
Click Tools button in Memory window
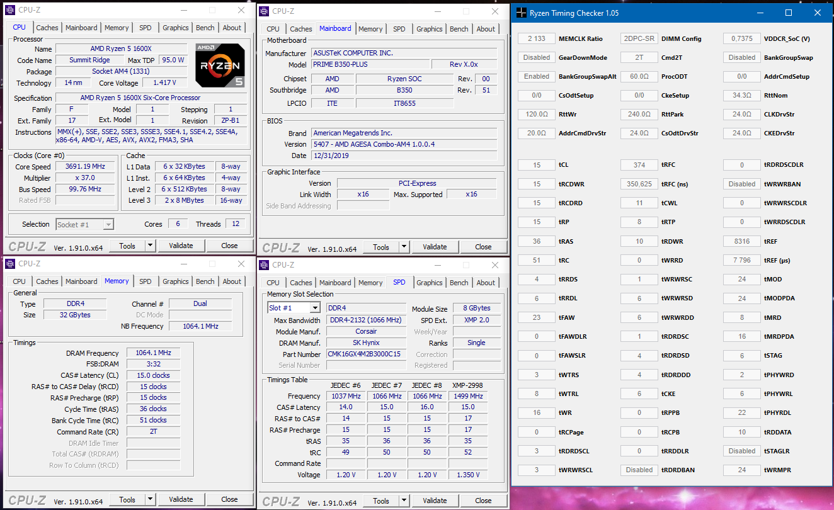(x=127, y=499)
